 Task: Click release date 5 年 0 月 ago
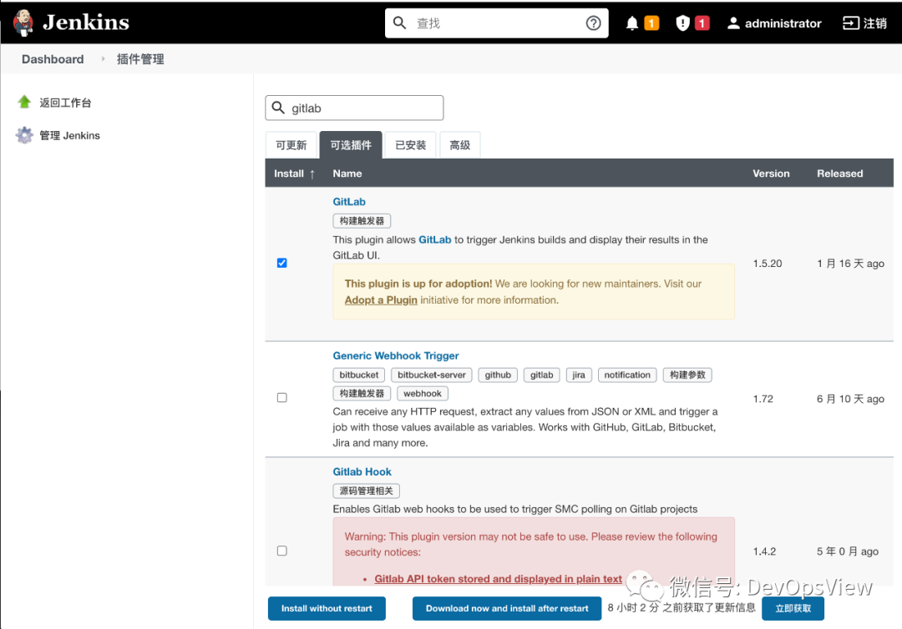tap(848, 551)
